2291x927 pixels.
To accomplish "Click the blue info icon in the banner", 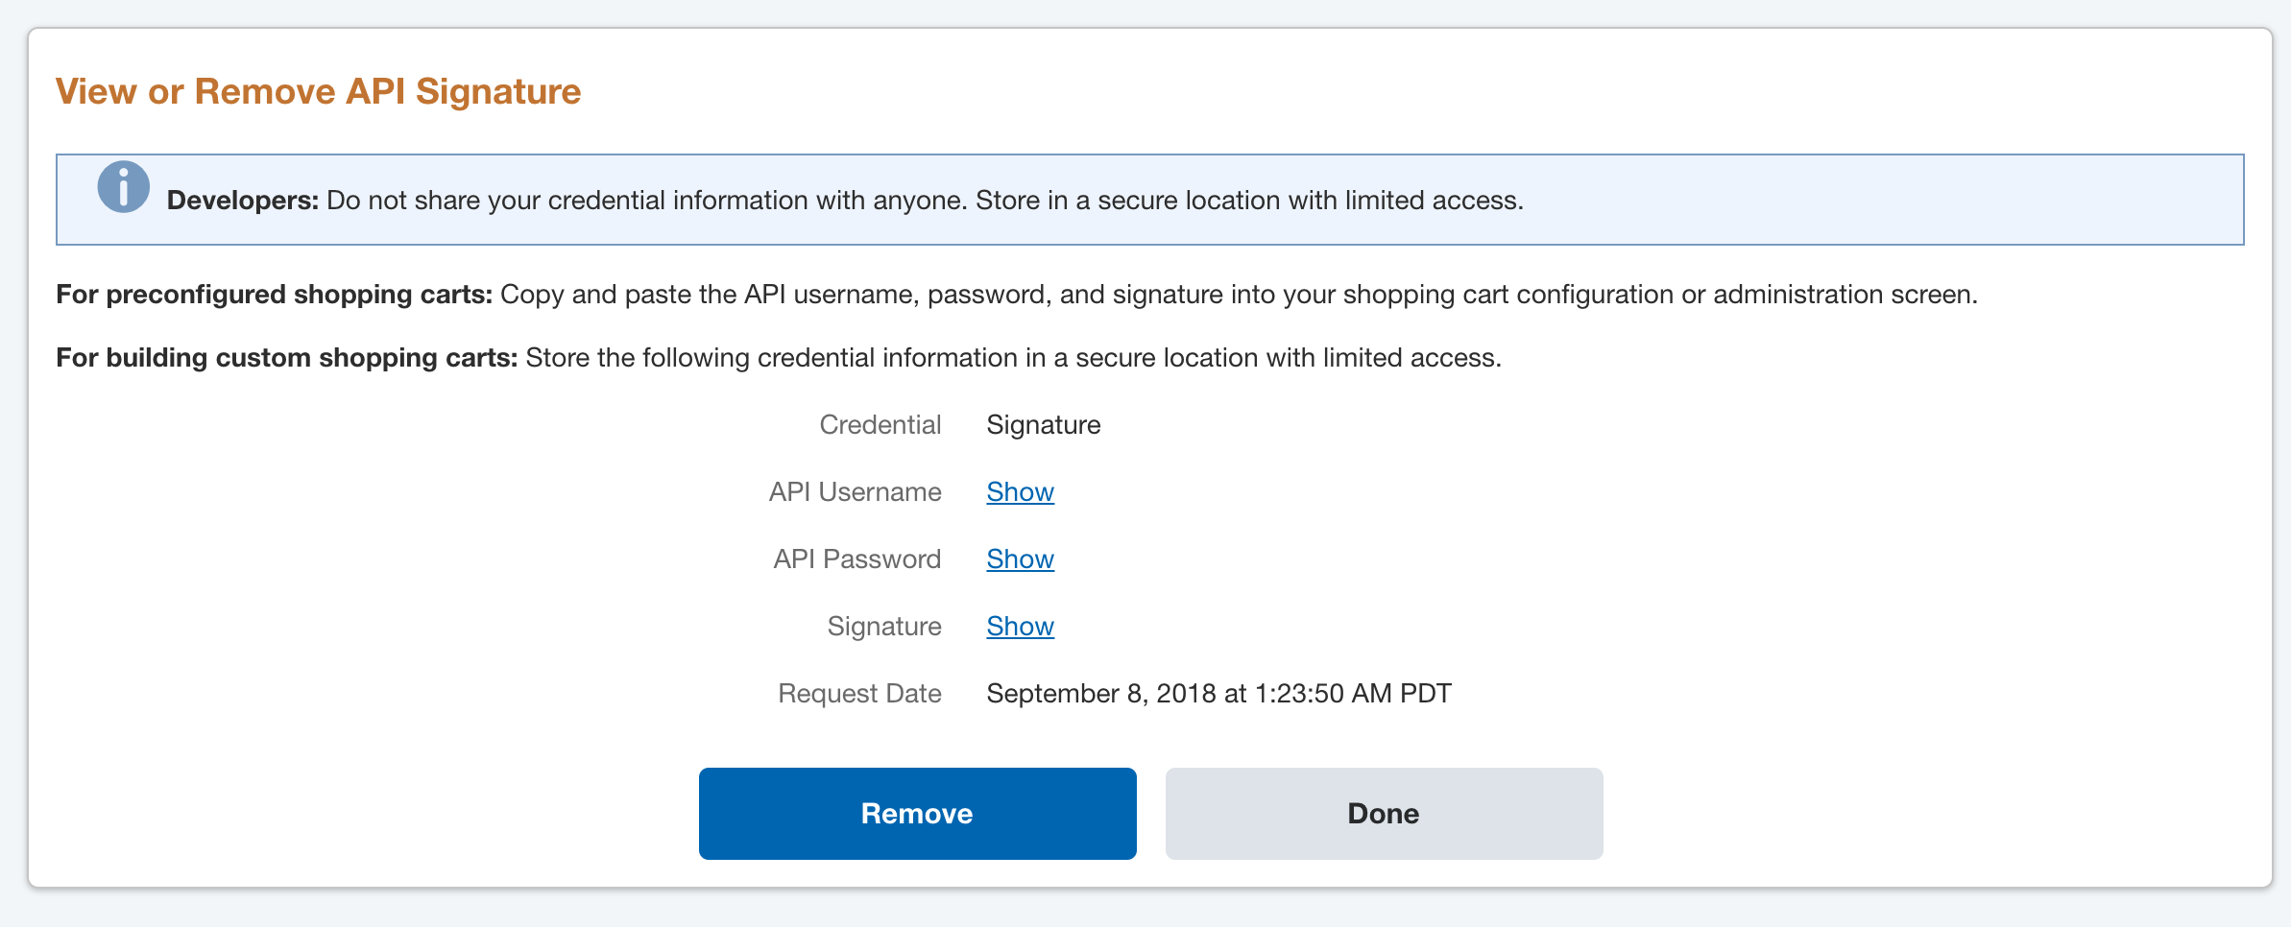I will pyautogui.click(x=124, y=187).
